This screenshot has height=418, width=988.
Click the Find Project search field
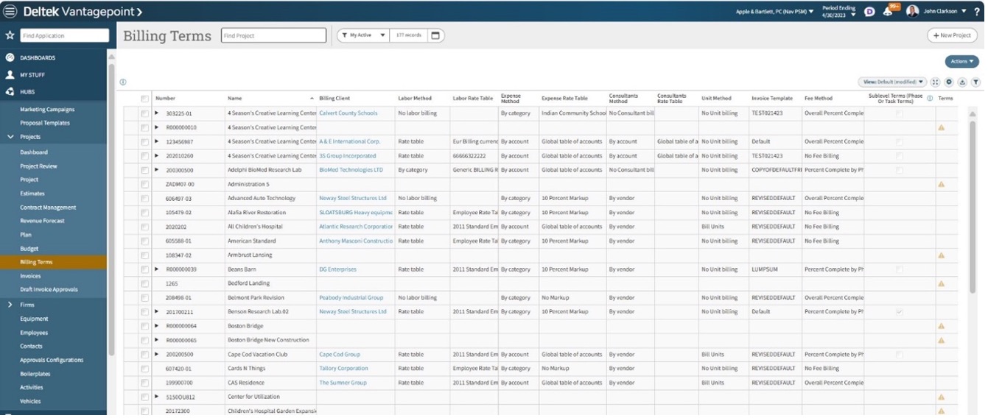(x=274, y=35)
